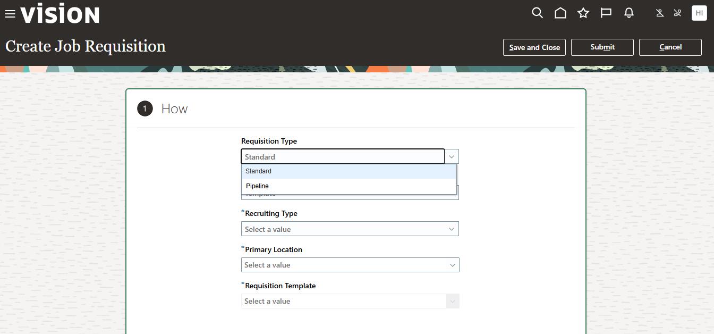
Task: Open the Favorites star
Action: 583,13
